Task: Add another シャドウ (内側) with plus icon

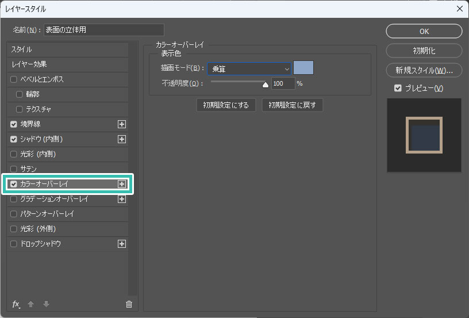Action: 122,139
